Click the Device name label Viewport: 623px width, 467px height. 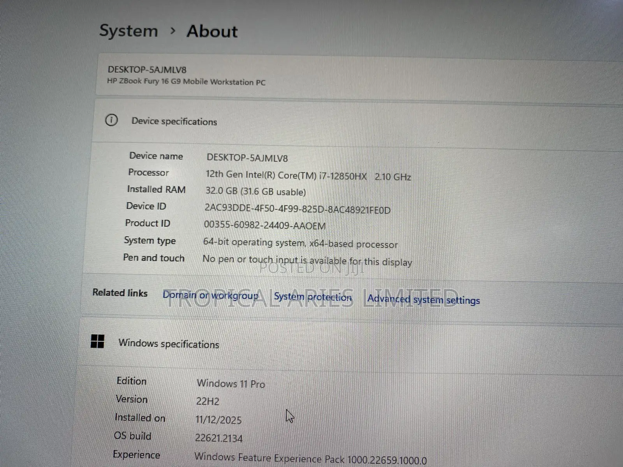click(156, 156)
